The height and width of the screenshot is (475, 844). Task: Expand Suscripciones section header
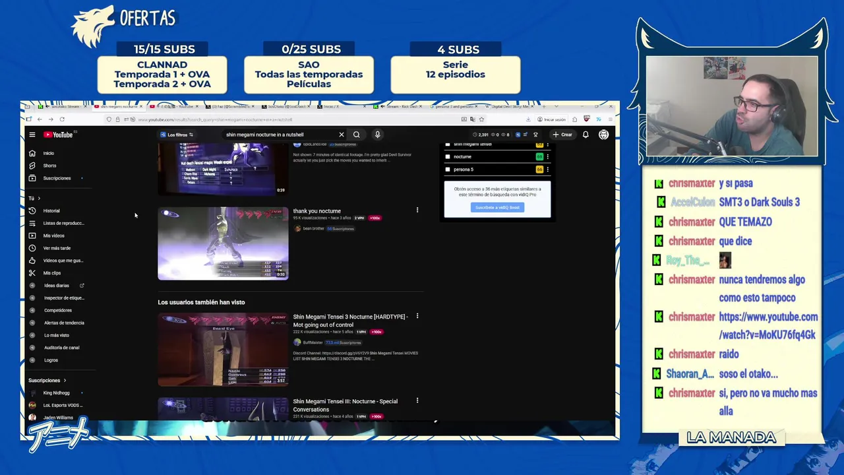point(47,381)
